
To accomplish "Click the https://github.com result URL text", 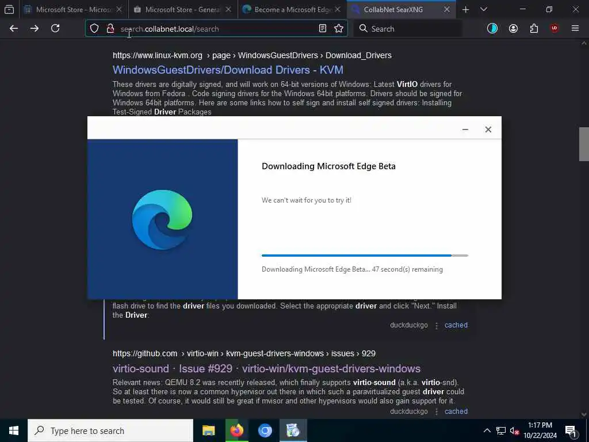I will (x=145, y=354).
